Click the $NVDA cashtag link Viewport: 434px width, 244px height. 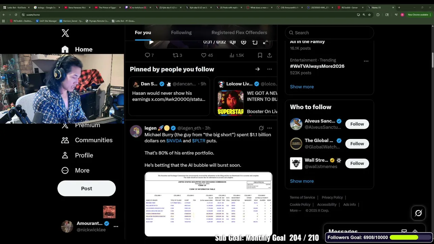coord(174,141)
